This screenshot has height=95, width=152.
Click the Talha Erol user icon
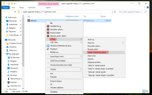click(7, 50)
